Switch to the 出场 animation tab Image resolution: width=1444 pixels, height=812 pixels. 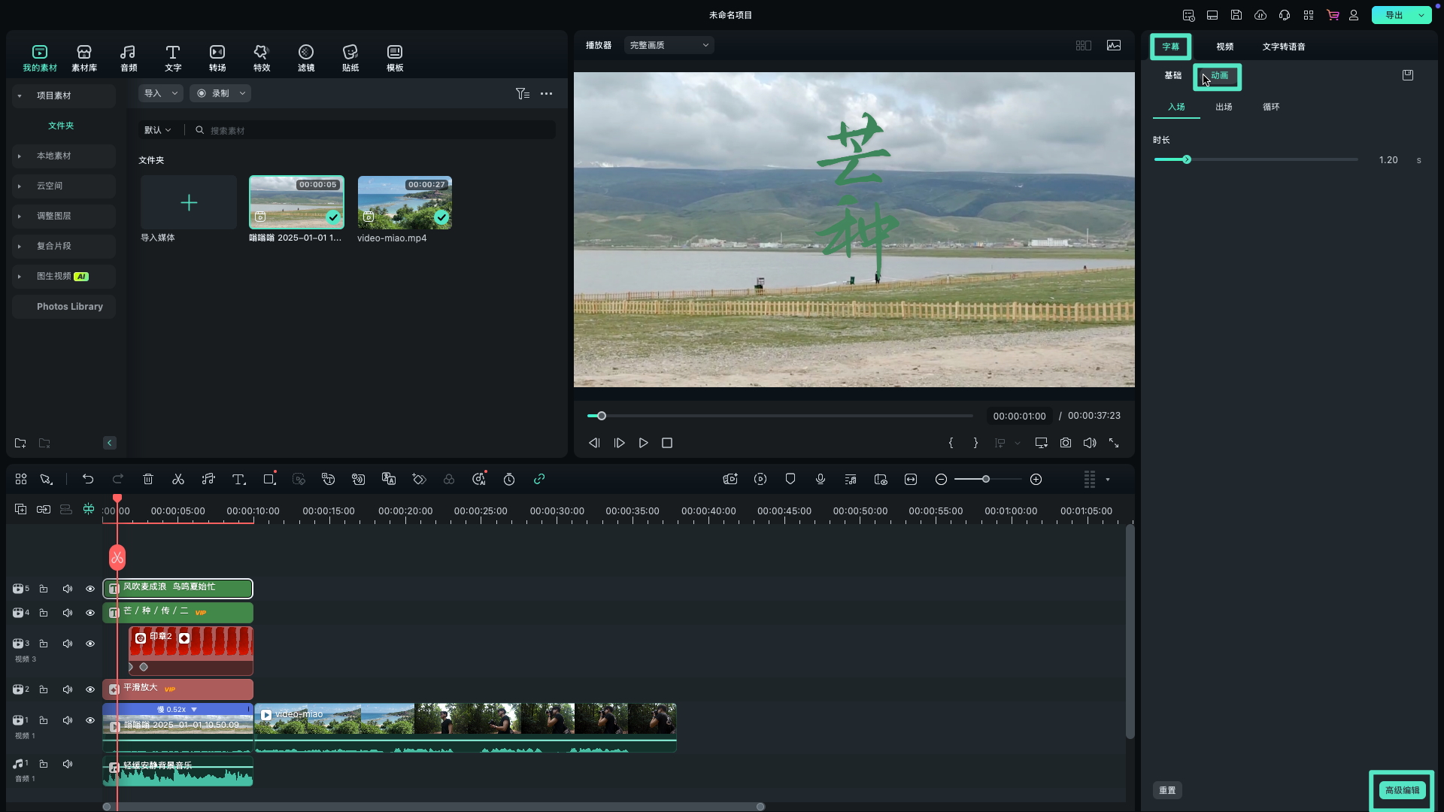point(1224,107)
